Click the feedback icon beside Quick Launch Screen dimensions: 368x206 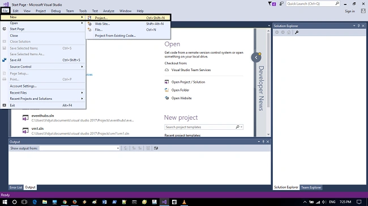281,4
